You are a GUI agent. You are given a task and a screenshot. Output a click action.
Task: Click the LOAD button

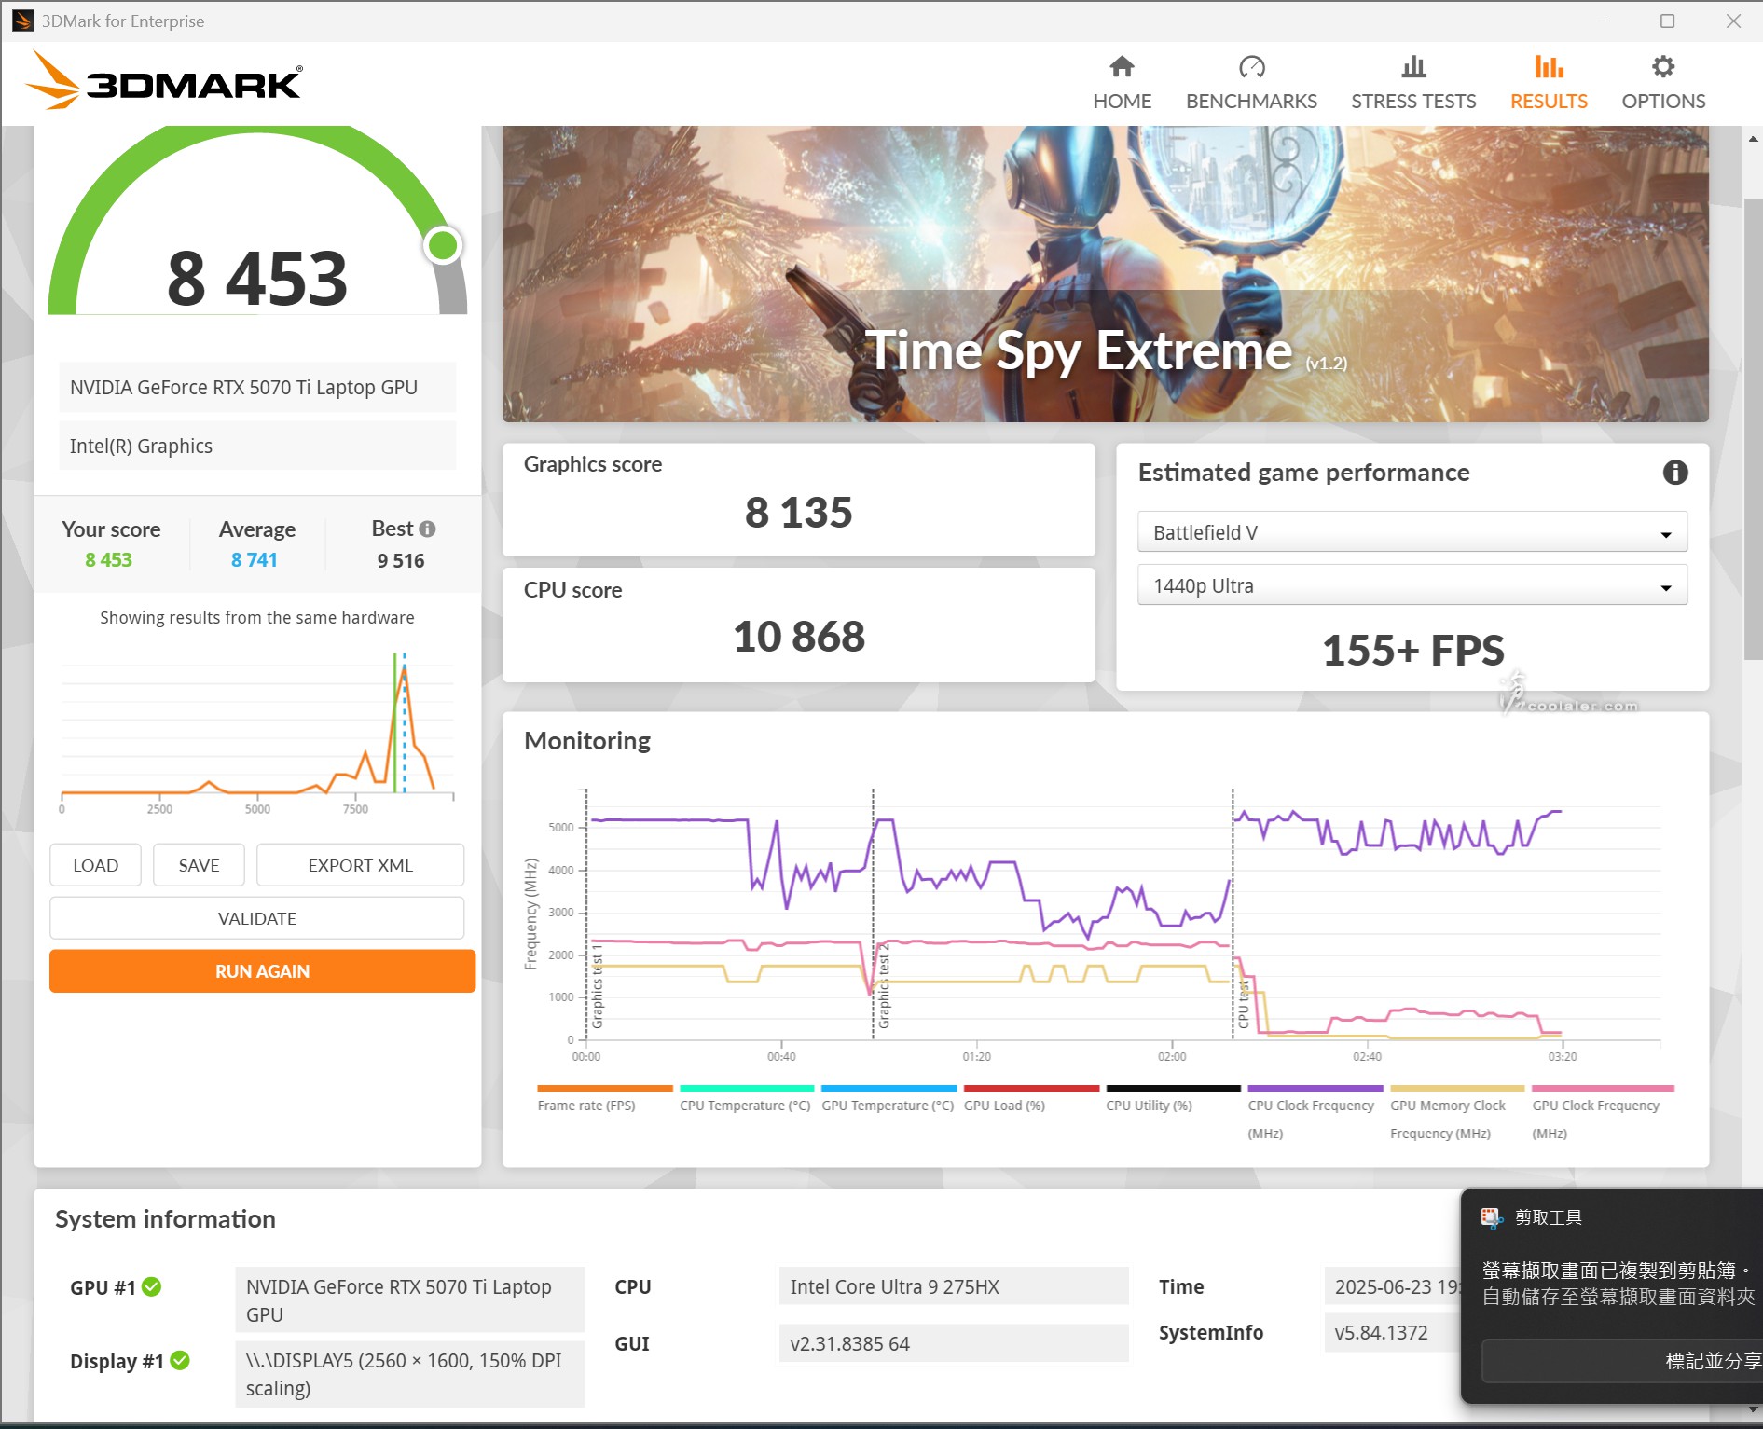coord(96,865)
